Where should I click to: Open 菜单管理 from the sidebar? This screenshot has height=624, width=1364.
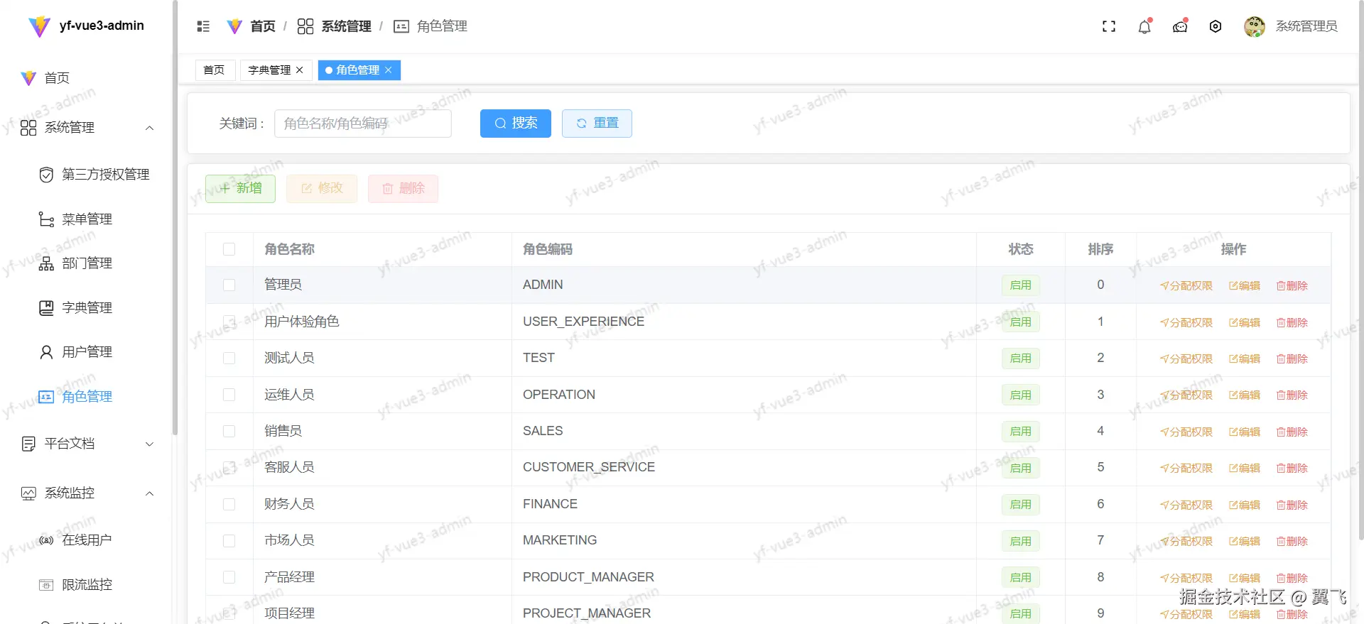point(87,219)
